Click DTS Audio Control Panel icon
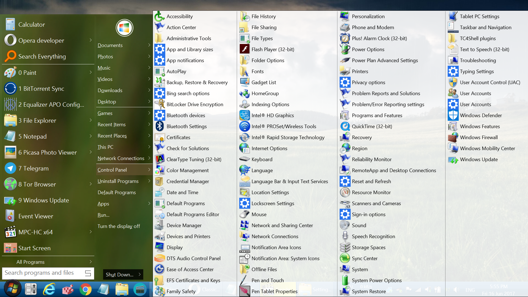 [160, 258]
